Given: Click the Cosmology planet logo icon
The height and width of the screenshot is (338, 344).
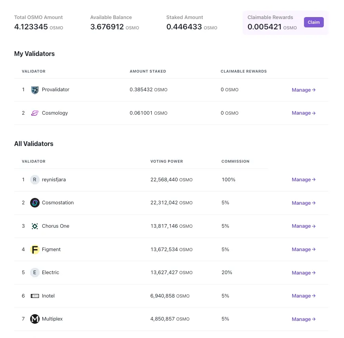Looking at the screenshot, I should tap(35, 113).
